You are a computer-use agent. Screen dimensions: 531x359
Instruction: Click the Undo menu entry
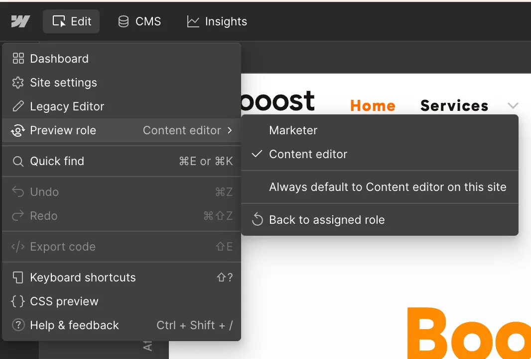pos(122,191)
